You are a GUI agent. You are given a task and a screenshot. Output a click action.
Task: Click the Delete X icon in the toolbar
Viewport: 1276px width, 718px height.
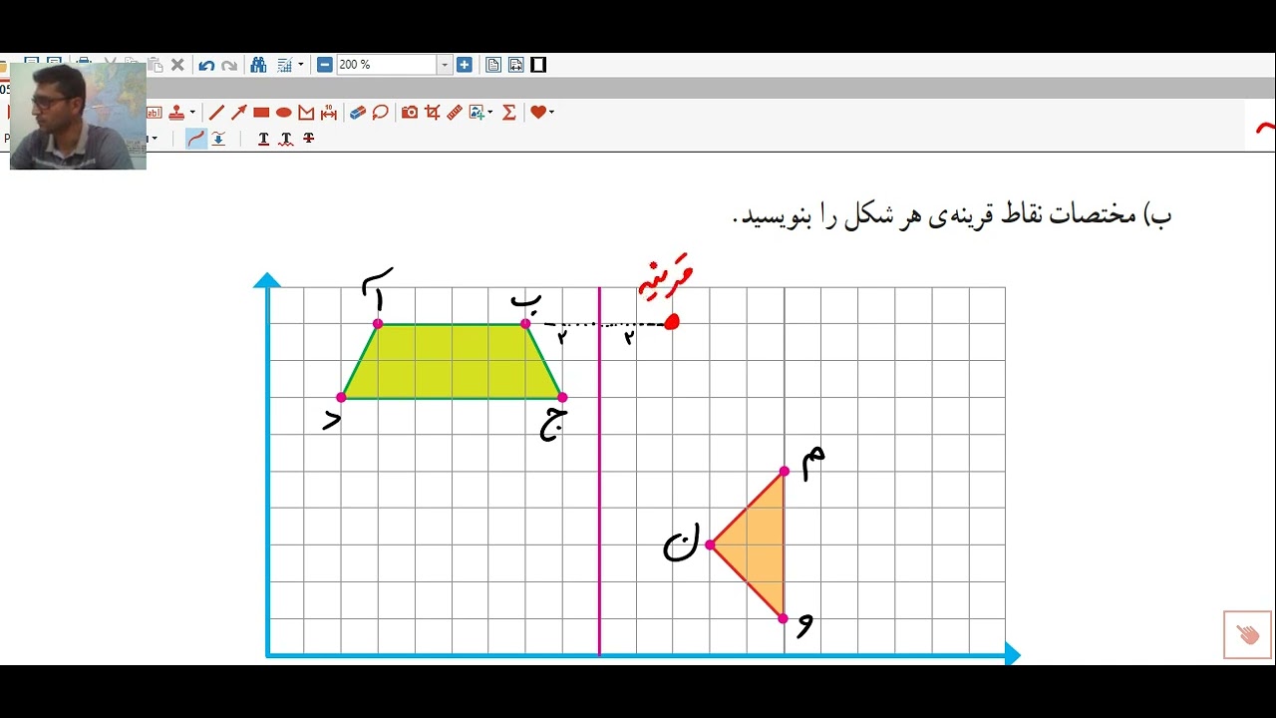(177, 65)
